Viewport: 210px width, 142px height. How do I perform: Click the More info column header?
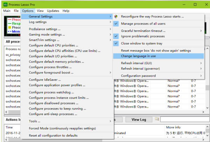(173, 127)
